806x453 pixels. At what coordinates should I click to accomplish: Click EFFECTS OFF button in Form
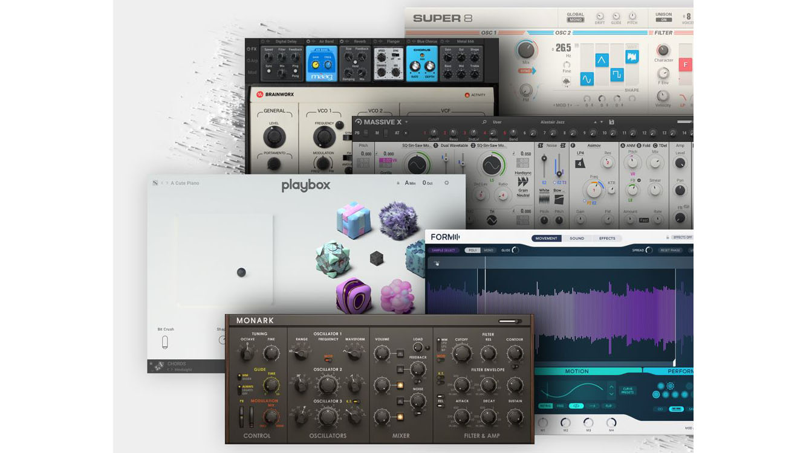pyautogui.click(x=683, y=237)
